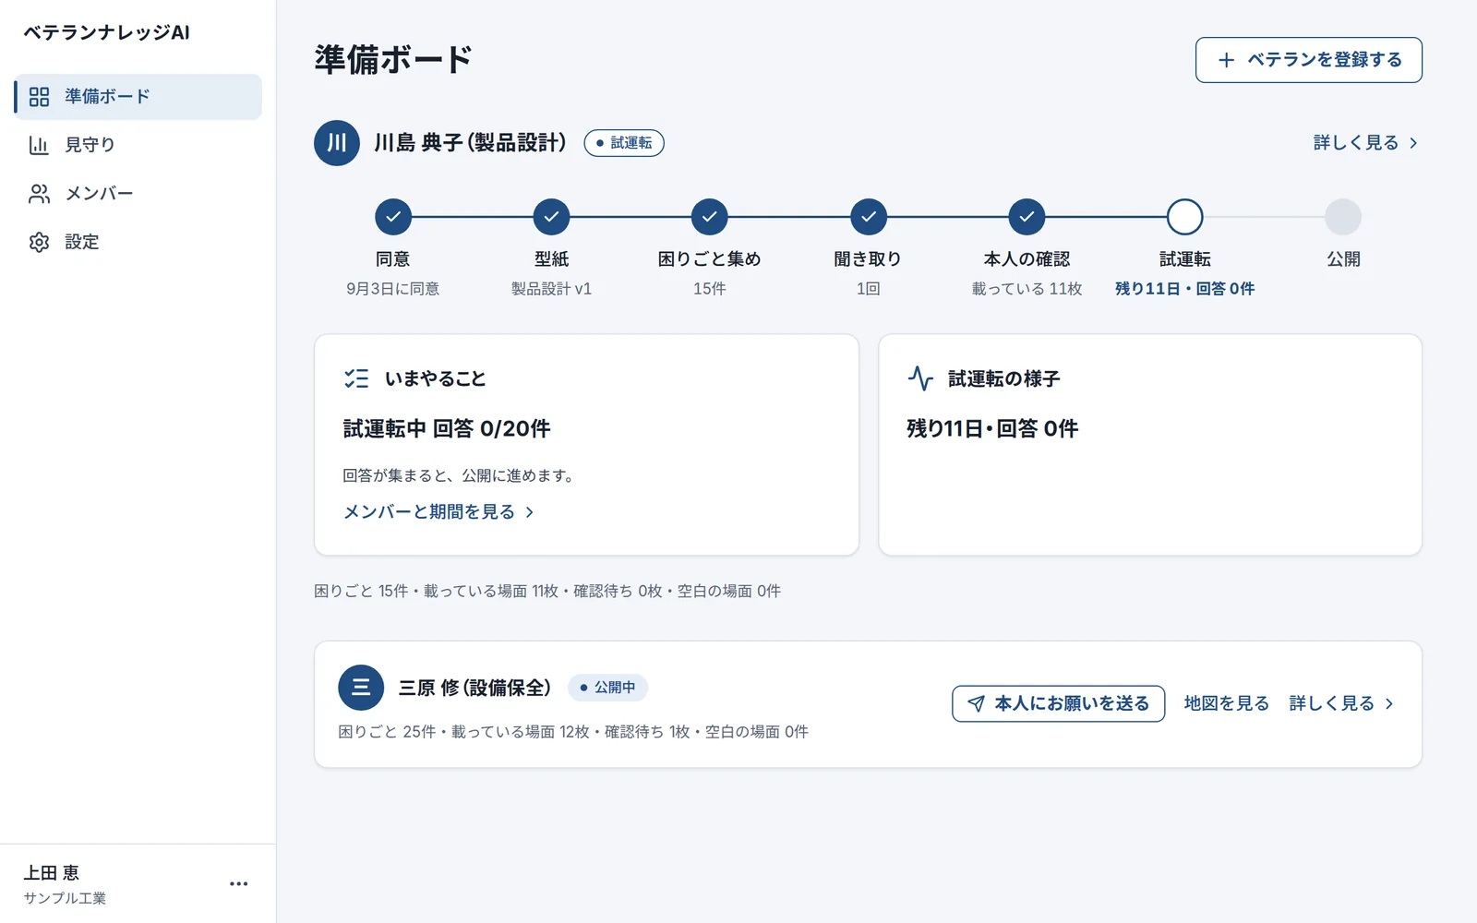Click the 公開中 status badge
This screenshot has height=923, width=1477.
point(607,688)
